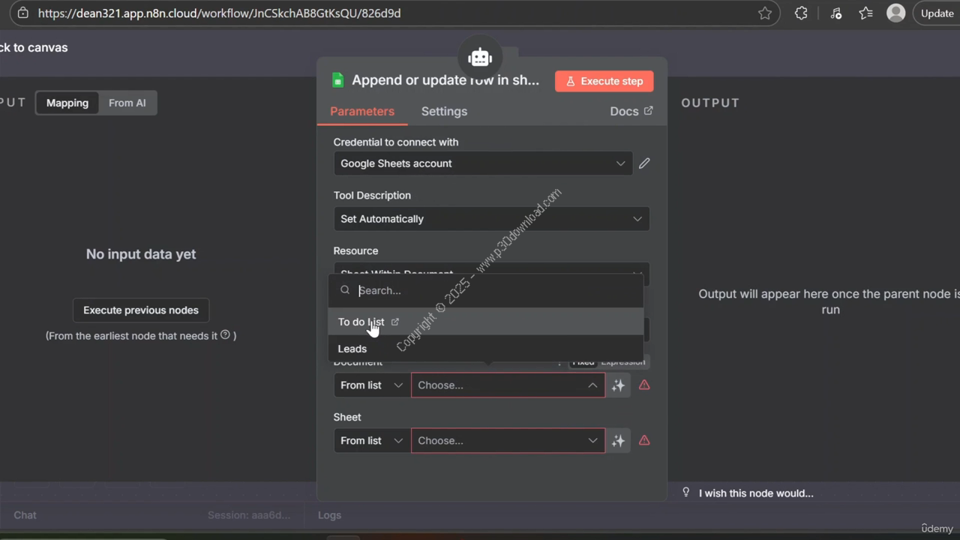This screenshot has height=540, width=960.
Task: Switch input view to From AI
Action: pyautogui.click(x=127, y=103)
